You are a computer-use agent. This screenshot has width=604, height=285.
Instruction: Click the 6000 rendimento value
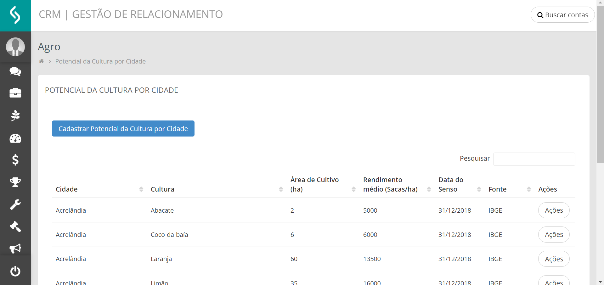pyautogui.click(x=370, y=235)
